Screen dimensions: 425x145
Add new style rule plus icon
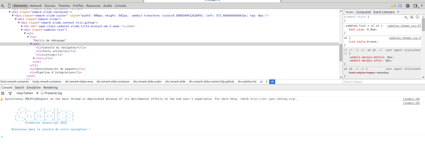pos(406,17)
